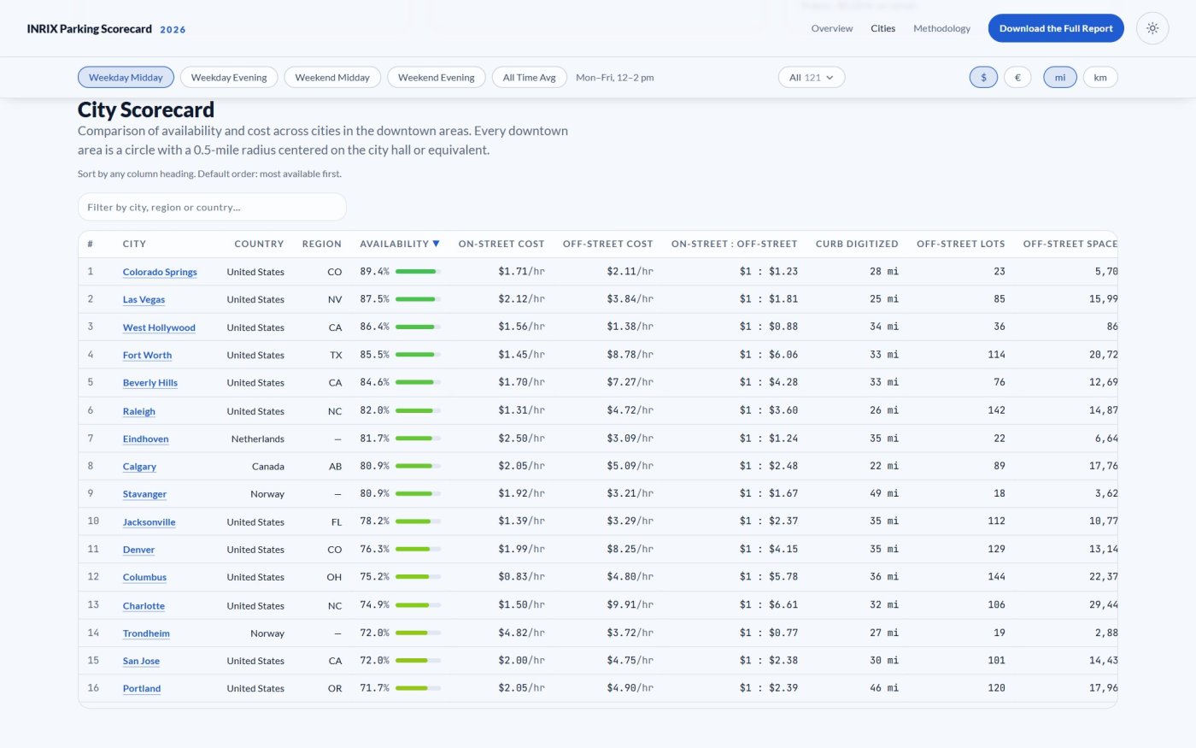Open the Trondheim city link
Screen dimensions: 1196x748
pos(146,633)
